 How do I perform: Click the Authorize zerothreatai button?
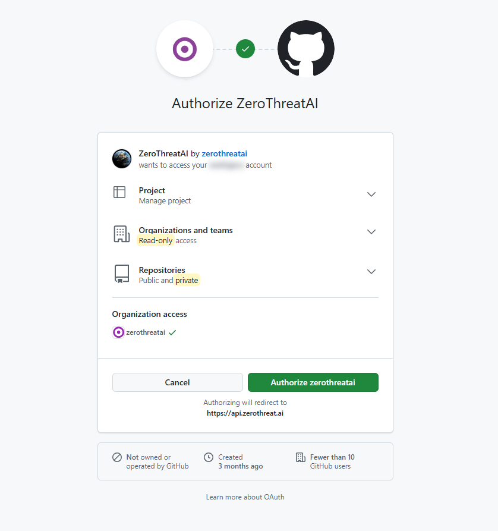coord(313,382)
